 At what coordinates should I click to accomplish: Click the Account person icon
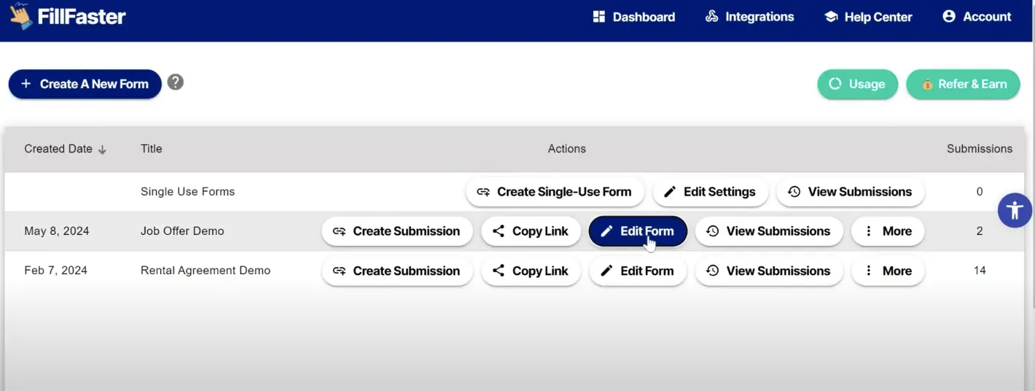[949, 16]
